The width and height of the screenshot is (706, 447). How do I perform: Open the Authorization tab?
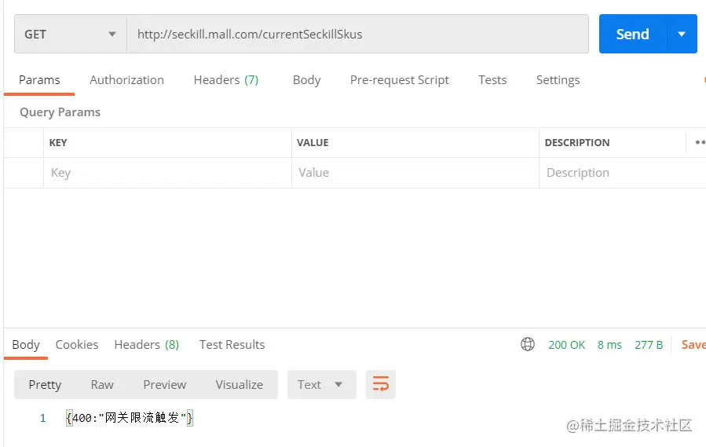126,80
